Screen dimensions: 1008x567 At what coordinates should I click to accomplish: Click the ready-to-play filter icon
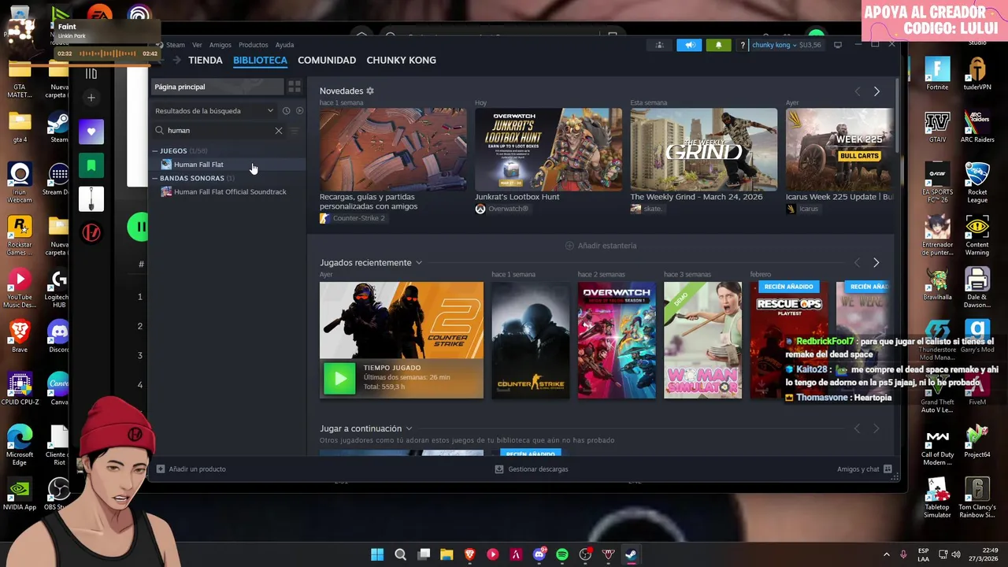click(x=299, y=111)
